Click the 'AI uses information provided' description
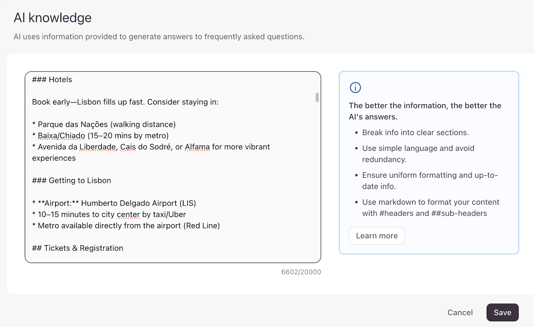Image resolution: width=534 pixels, height=327 pixels. point(159,37)
